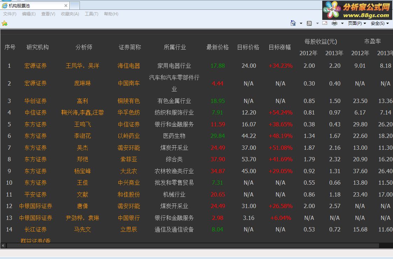This screenshot has height=259, width=393.
Task: Click the 农林牧渔类行业 industry cell
Action: coord(174,171)
